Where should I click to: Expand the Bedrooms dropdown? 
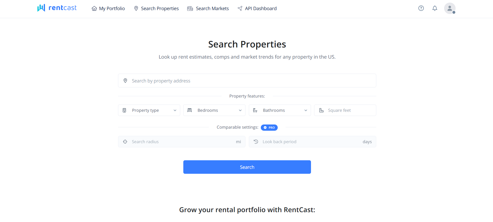[214, 110]
